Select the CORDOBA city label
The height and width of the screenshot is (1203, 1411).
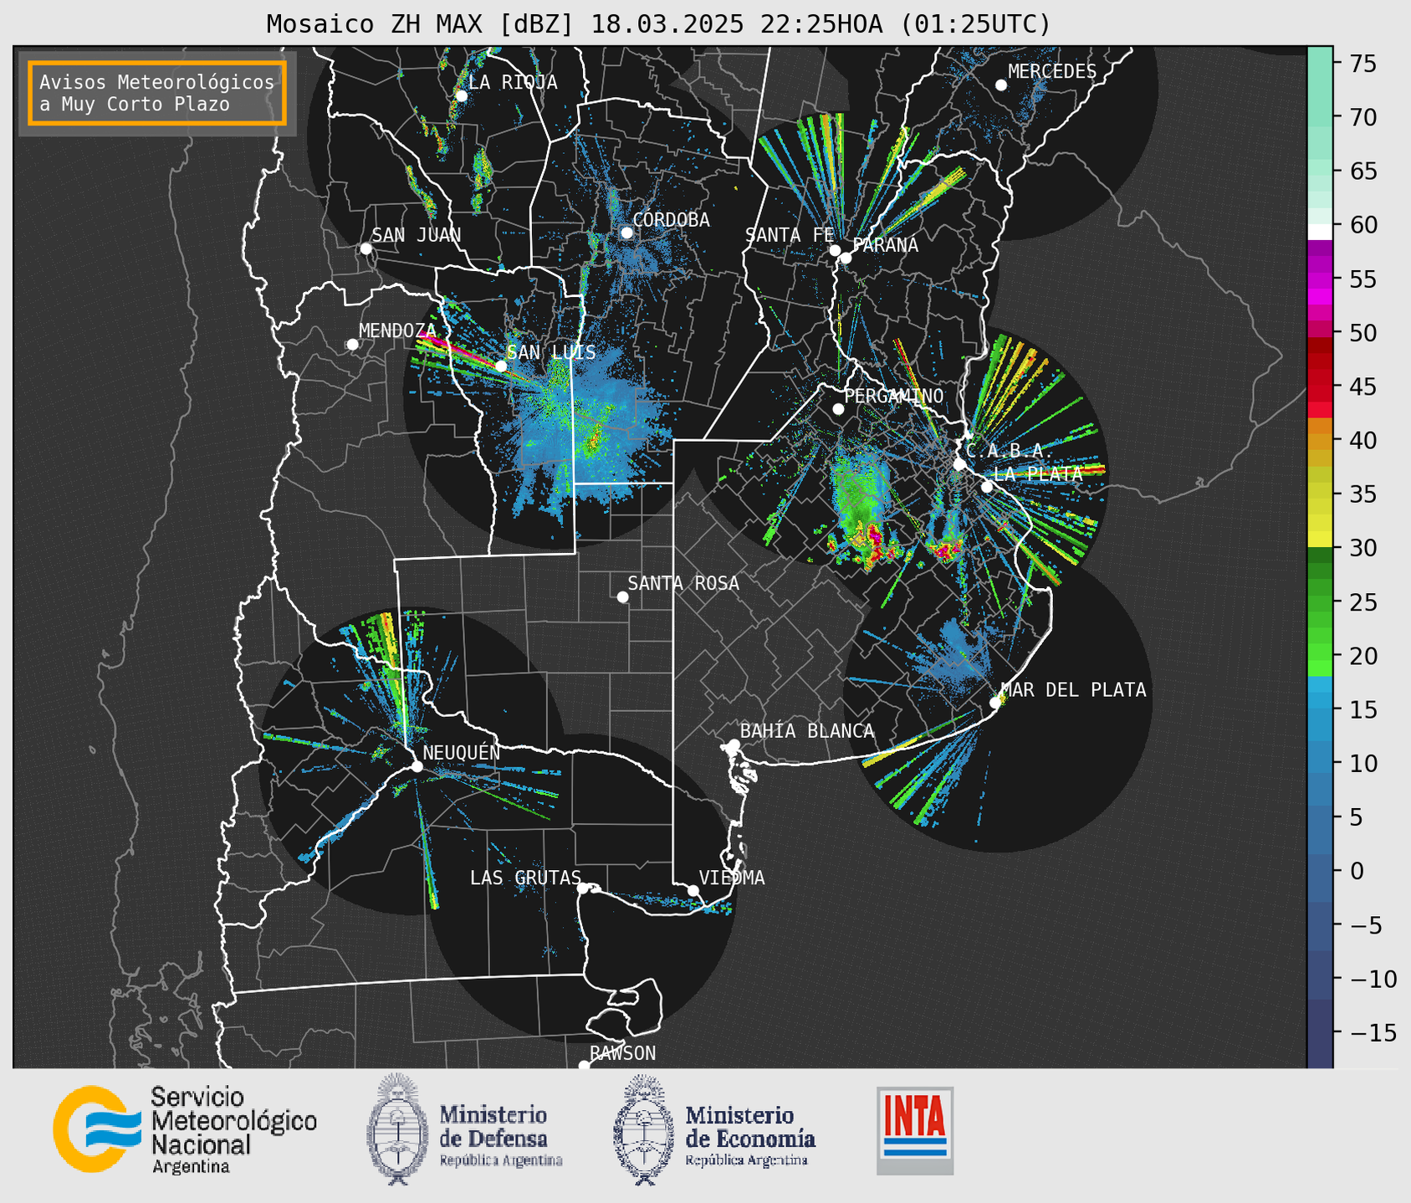point(671,220)
